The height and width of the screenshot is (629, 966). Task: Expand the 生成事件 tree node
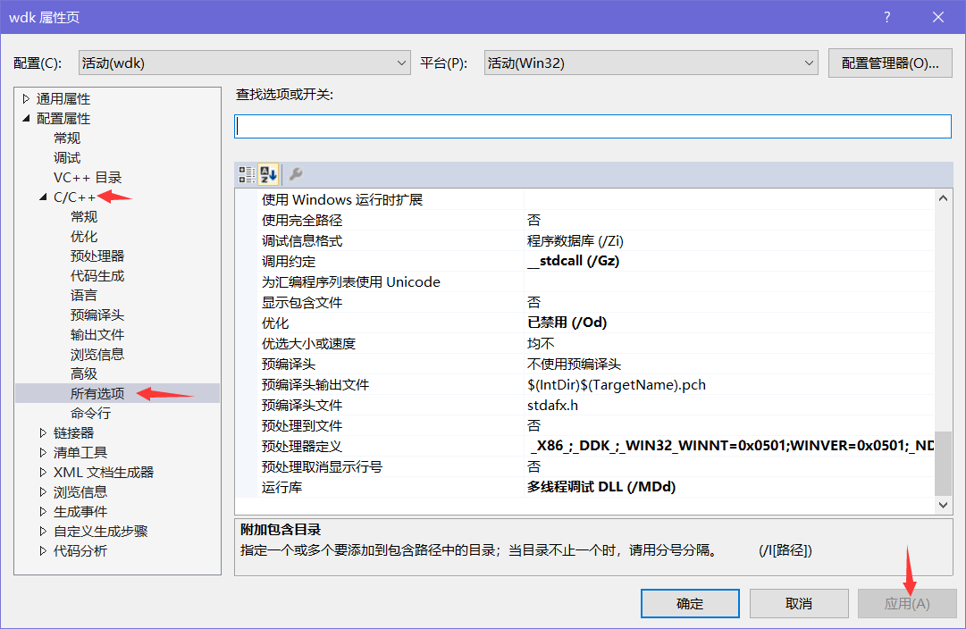(x=43, y=512)
